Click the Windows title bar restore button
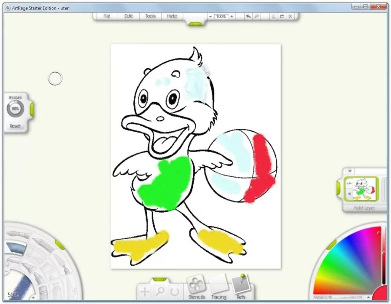 click(365, 7)
